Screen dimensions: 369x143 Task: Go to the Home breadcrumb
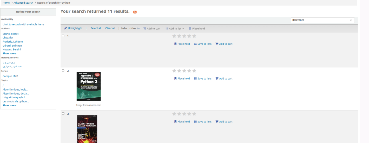pyautogui.click(x=6, y=3)
